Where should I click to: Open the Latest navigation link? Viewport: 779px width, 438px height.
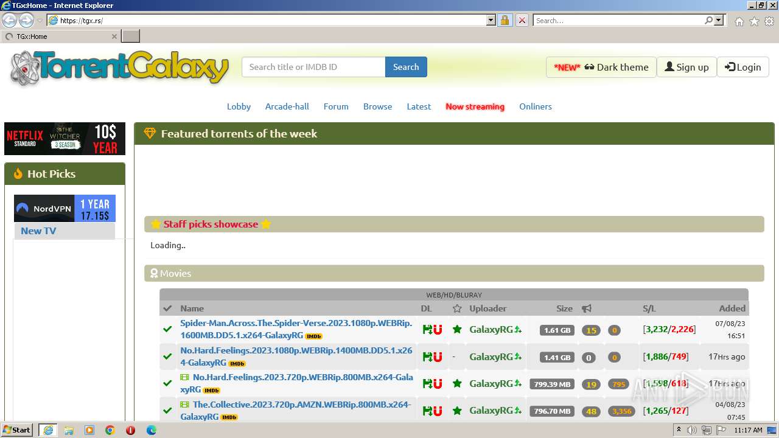(419, 106)
